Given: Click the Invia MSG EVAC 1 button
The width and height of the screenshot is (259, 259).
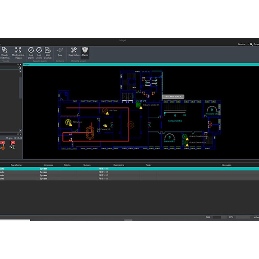Looking at the screenshot, I should click(x=173, y=96).
